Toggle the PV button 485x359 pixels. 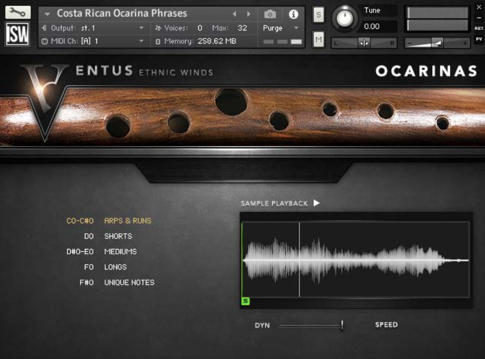coord(479,39)
